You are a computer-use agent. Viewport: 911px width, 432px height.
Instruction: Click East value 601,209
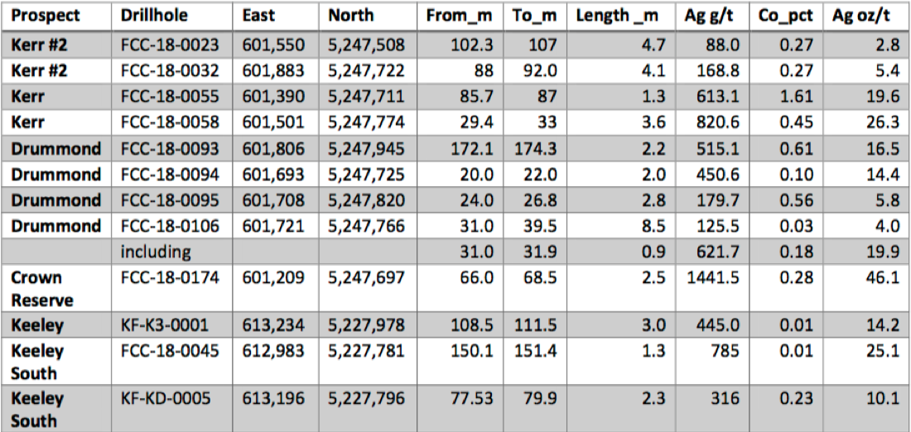pos(272,279)
